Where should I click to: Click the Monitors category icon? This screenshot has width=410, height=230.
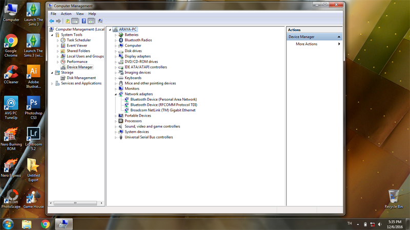(x=121, y=88)
